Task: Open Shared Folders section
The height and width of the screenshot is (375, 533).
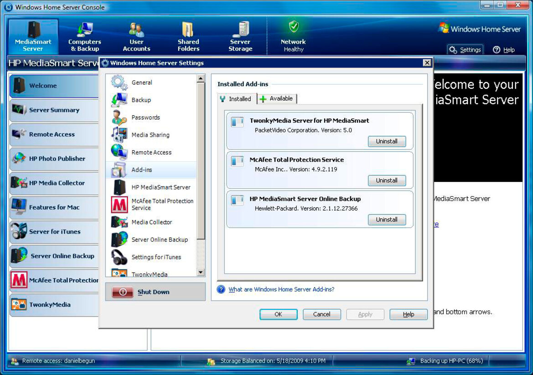Action: pos(188,36)
